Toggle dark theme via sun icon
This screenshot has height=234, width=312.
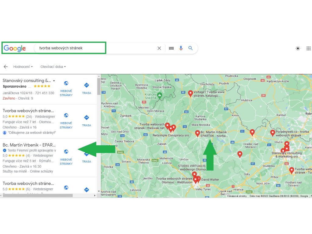click(x=298, y=48)
